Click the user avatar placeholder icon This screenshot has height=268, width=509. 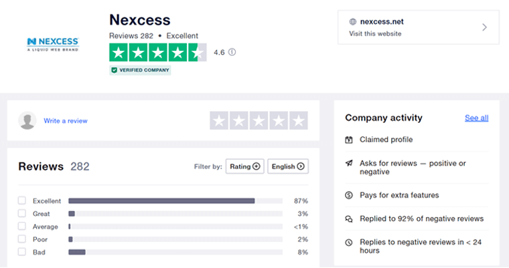pos(27,120)
